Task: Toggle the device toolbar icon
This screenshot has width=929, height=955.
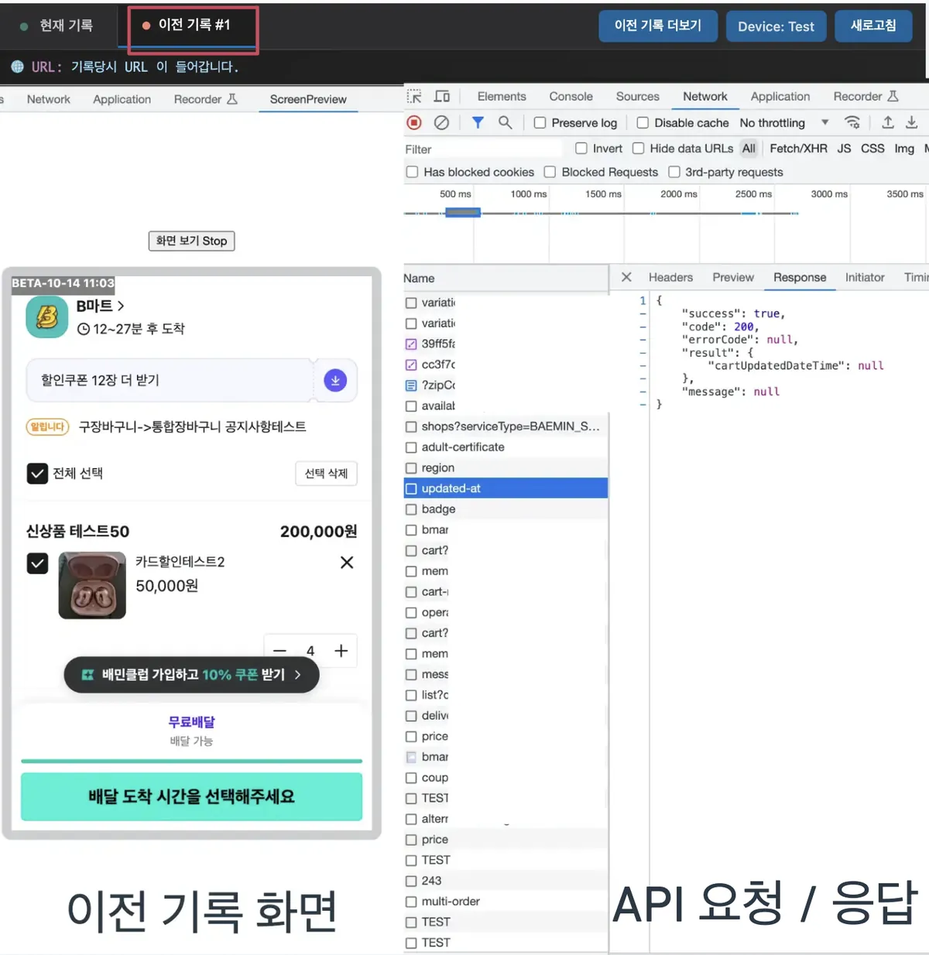Action: tap(442, 97)
